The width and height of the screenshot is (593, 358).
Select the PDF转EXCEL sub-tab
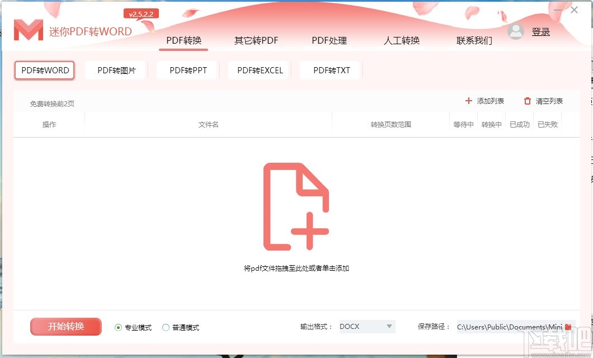[x=260, y=70]
